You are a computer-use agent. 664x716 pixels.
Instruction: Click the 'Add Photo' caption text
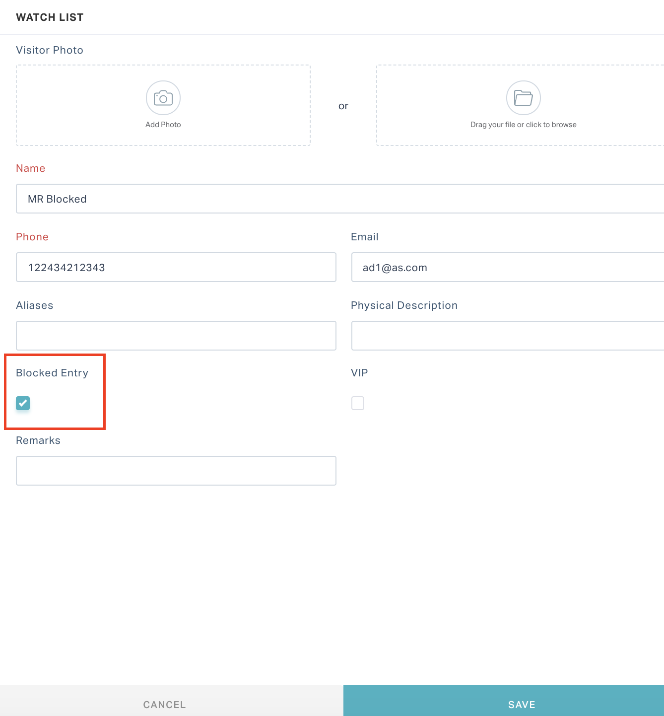point(163,125)
